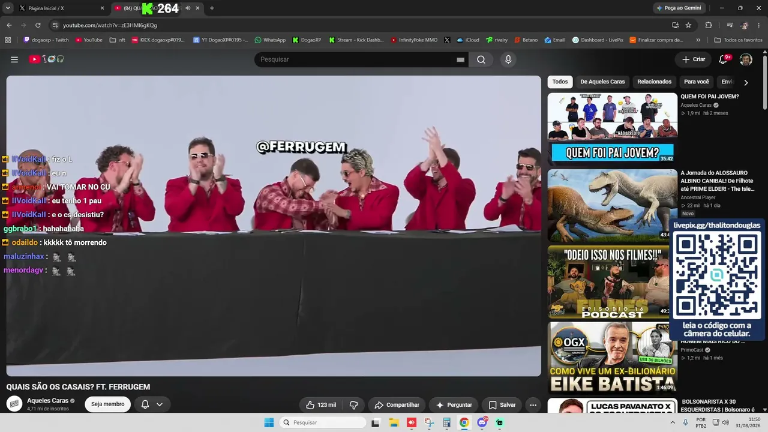Open the Betano bookmark
The width and height of the screenshot is (768, 432).
point(526,40)
